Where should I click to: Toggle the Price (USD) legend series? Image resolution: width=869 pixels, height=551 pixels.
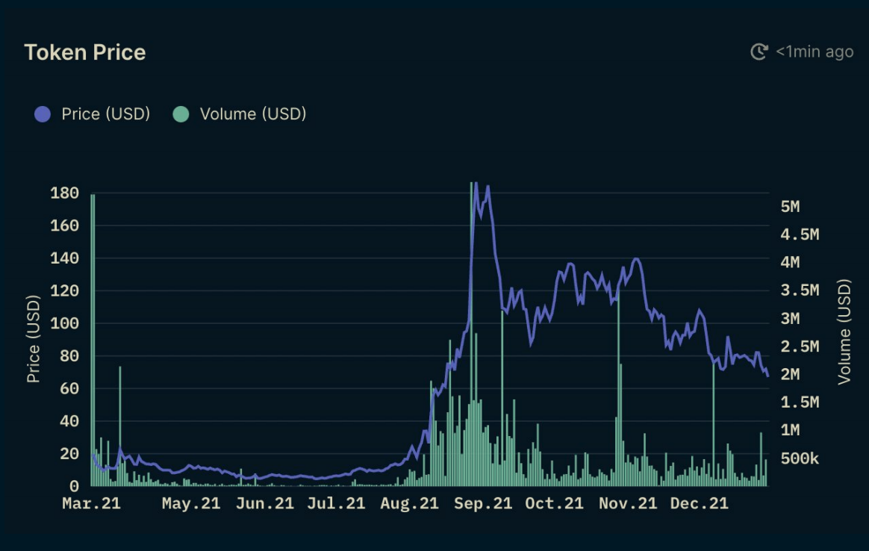(x=93, y=114)
